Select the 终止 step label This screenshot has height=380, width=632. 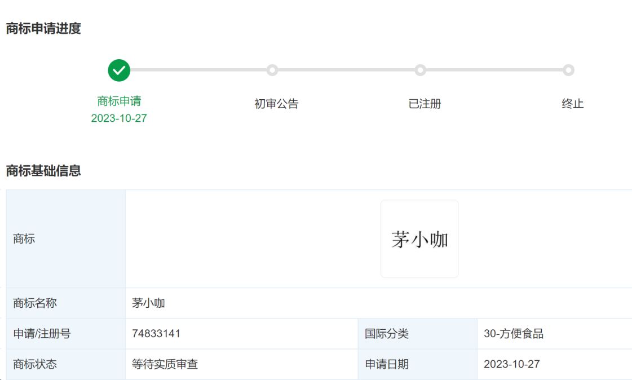(x=572, y=104)
